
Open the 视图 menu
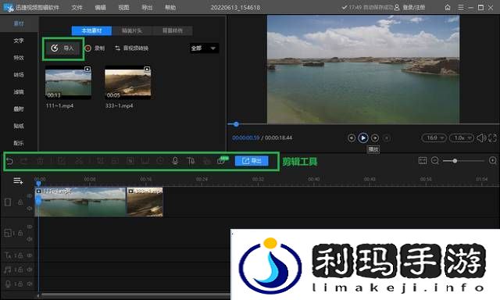pyautogui.click(x=123, y=7)
